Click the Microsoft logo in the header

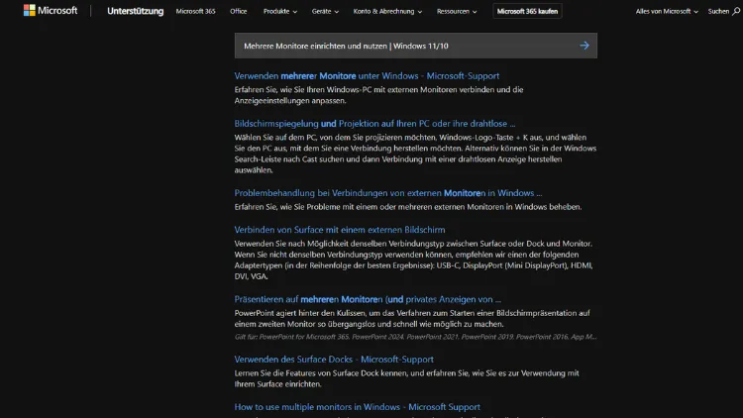[x=51, y=11]
